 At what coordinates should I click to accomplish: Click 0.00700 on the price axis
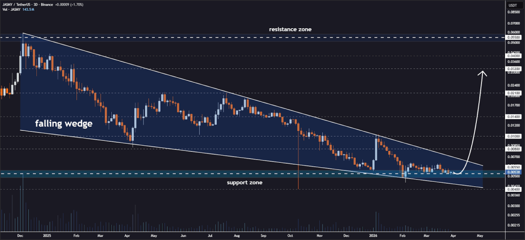click(513, 157)
